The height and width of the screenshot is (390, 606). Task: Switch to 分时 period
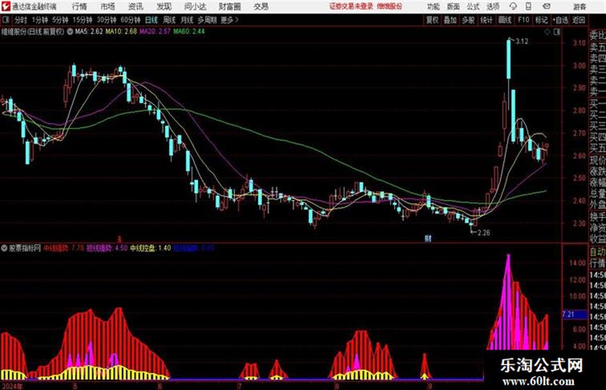[21, 20]
